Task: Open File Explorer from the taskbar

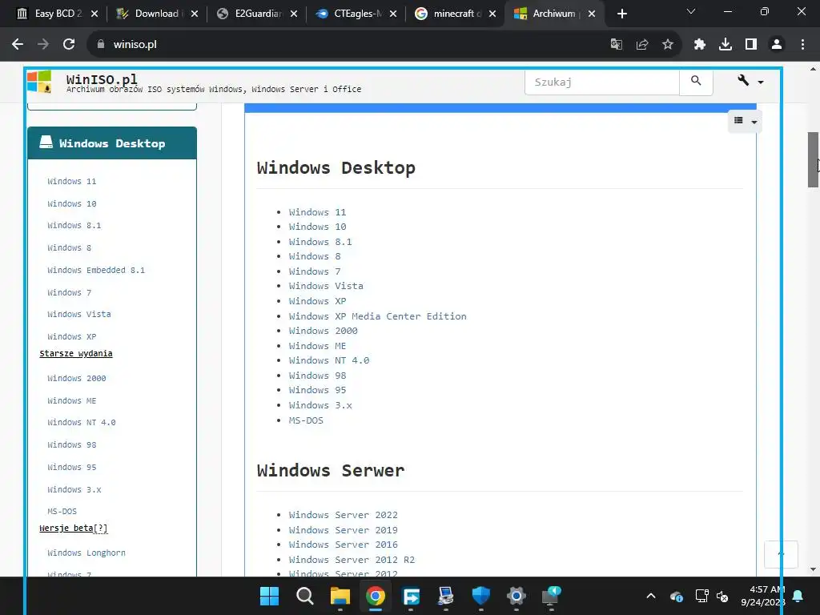Action: (x=340, y=596)
